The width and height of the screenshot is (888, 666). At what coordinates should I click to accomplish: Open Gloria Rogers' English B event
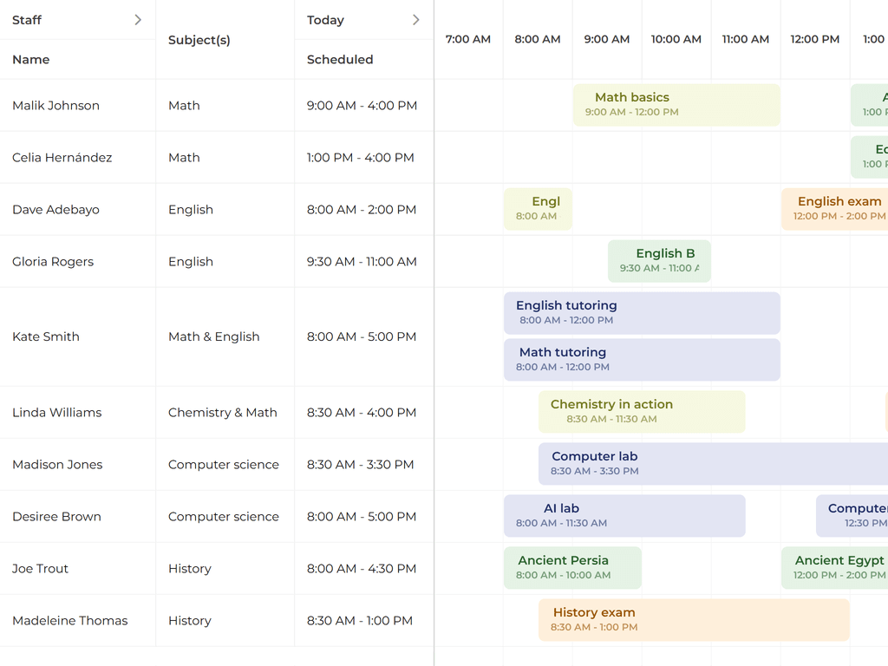click(659, 261)
